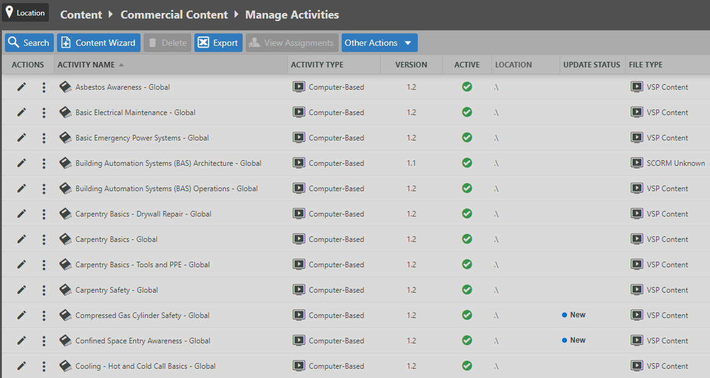The height and width of the screenshot is (378, 710).
Task: Click the active checkmark for Confined Space Entry Awareness
Action: 467,340
